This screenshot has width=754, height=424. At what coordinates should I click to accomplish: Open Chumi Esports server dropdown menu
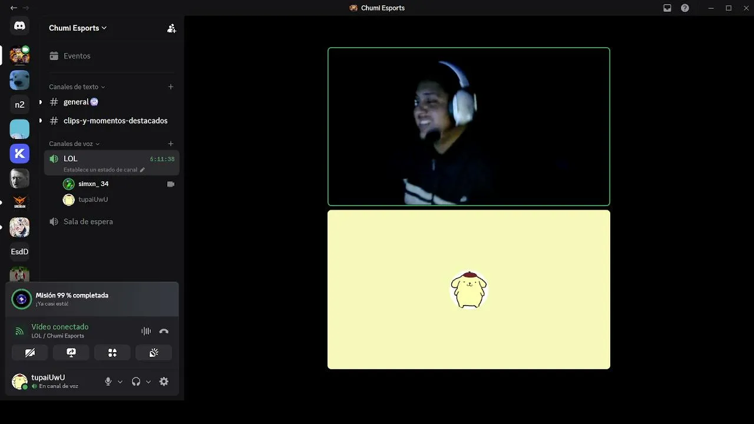[x=78, y=28]
